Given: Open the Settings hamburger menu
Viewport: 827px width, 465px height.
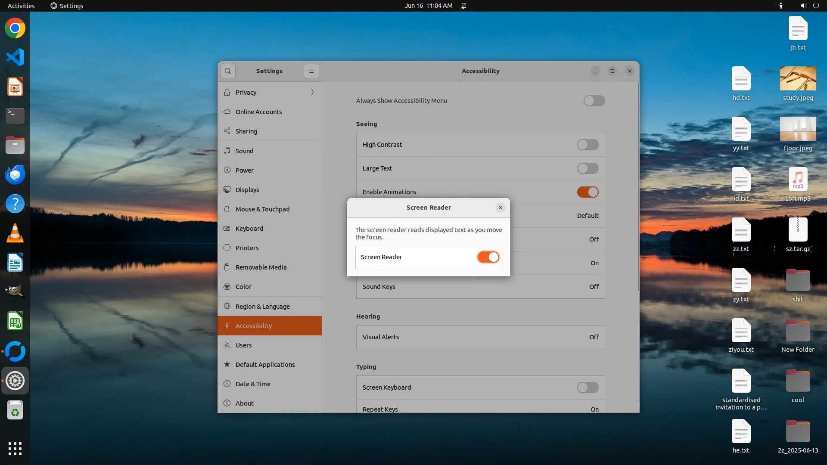Looking at the screenshot, I should coord(311,71).
